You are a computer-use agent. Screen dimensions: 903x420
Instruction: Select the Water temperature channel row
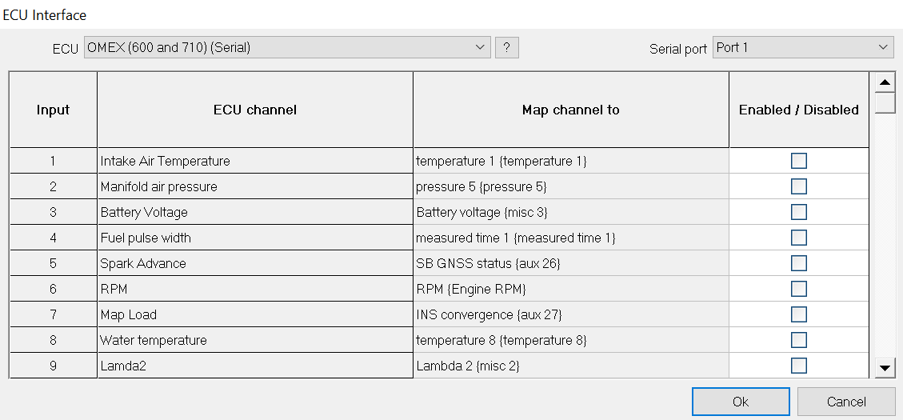pos(254,340)
